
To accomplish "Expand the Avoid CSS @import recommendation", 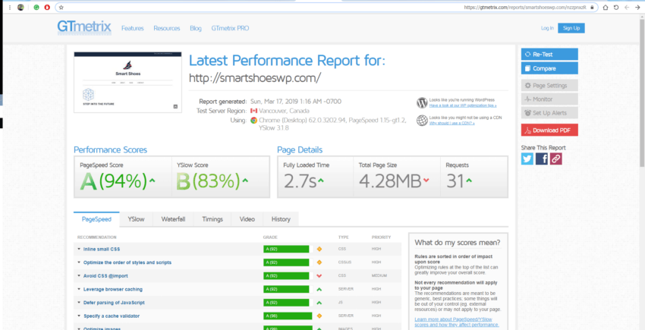I will (106, 275).
